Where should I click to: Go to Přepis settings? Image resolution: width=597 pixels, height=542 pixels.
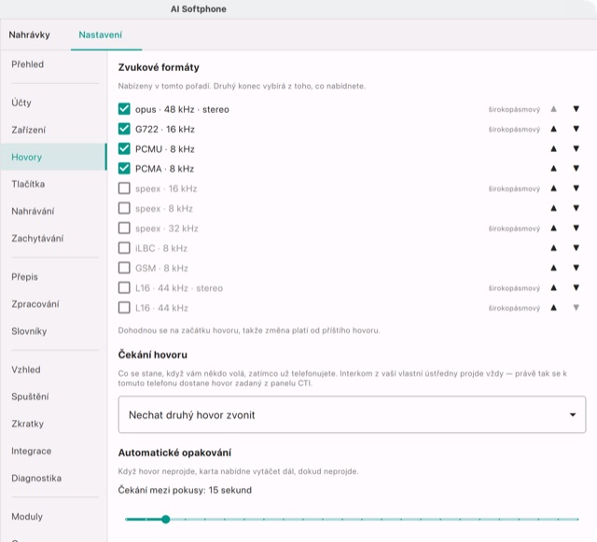54,277
